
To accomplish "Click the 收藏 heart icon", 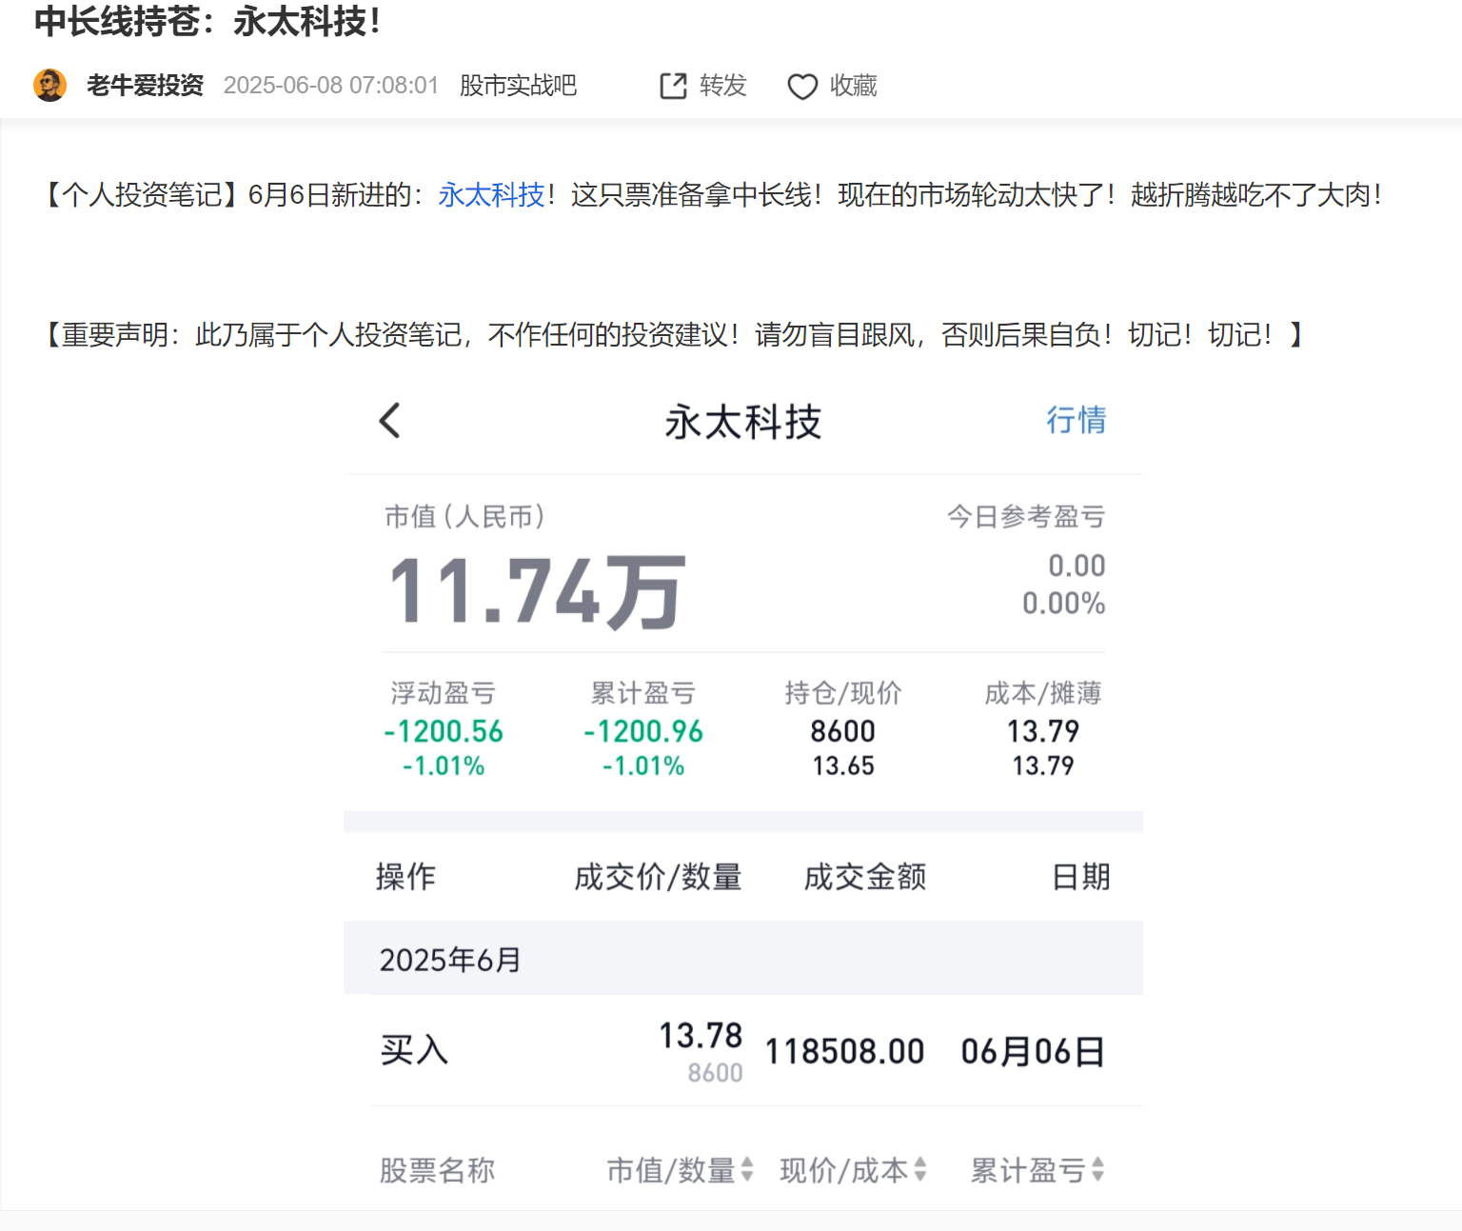I will 802,87.
